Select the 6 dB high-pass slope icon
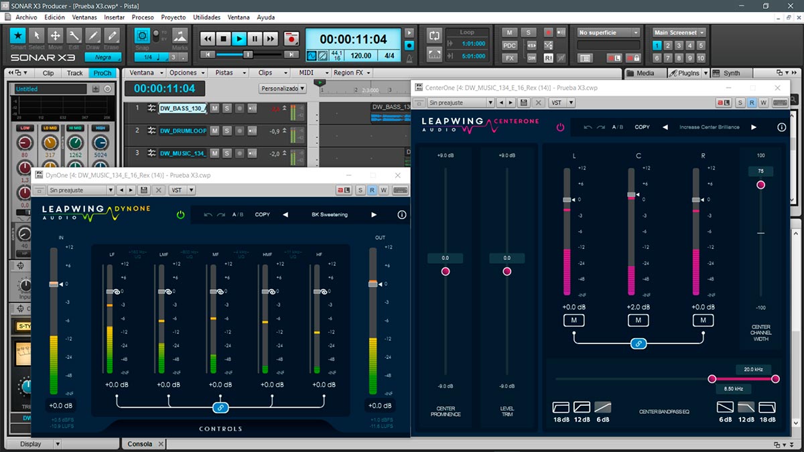 [603, 407]
